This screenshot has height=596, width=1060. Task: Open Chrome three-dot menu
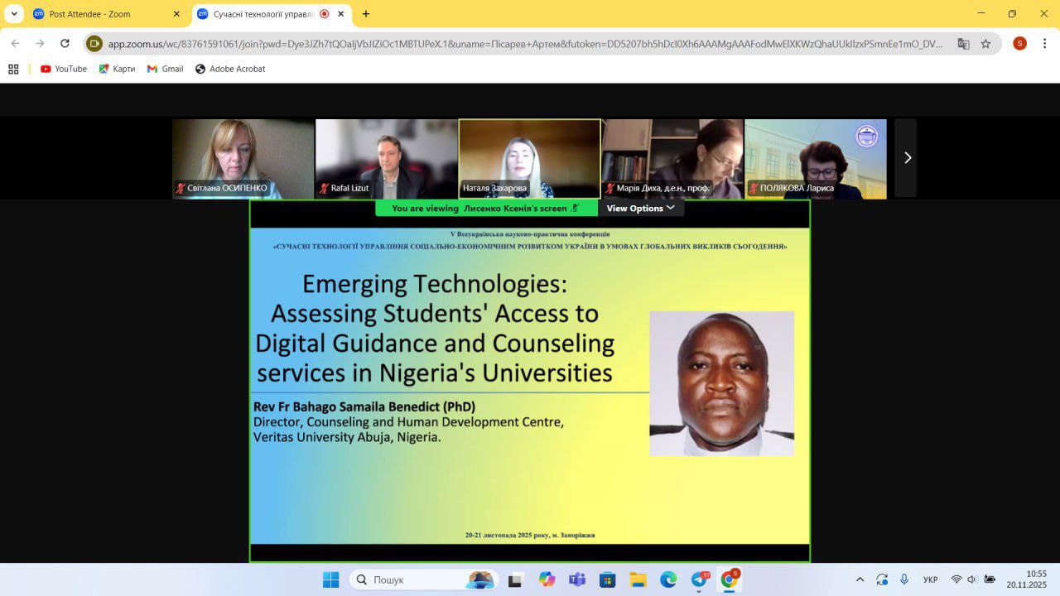pyautogui.click(x=1045, y=44)
